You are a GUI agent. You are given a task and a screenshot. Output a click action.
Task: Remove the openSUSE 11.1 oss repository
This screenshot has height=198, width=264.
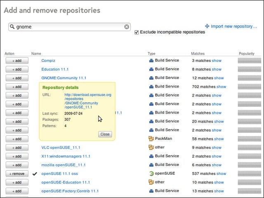(17, 174)
